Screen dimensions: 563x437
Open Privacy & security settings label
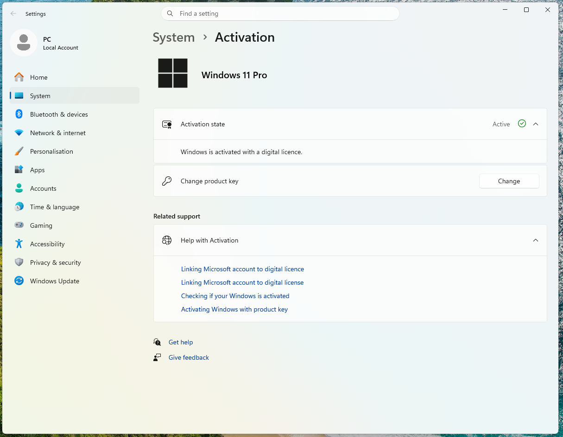[x=55, y=262]
